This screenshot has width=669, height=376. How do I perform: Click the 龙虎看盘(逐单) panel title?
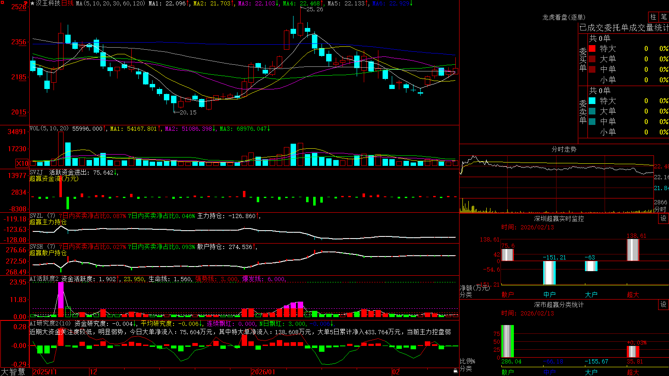click(x=564, y=17)
